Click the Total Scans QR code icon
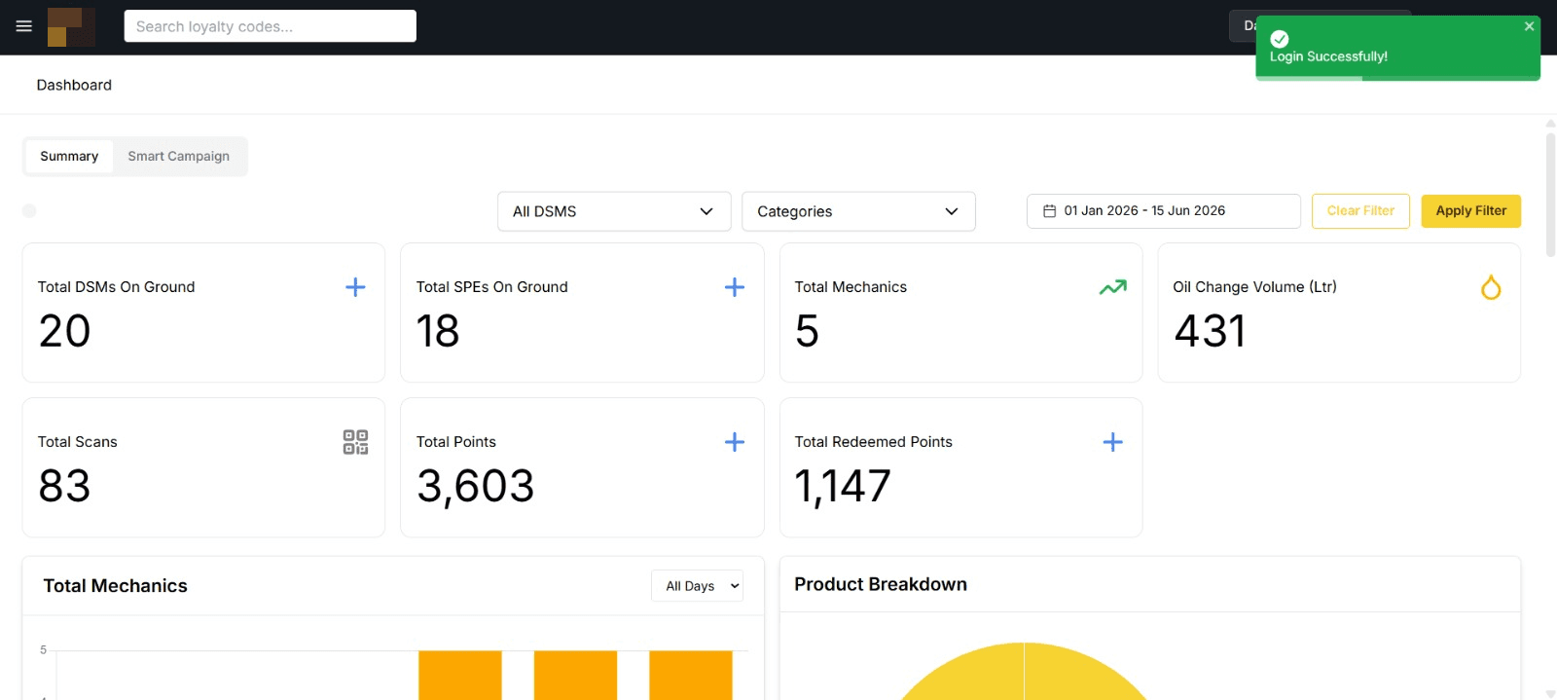This screenshot has height=700, width=1557. (355, 442)
